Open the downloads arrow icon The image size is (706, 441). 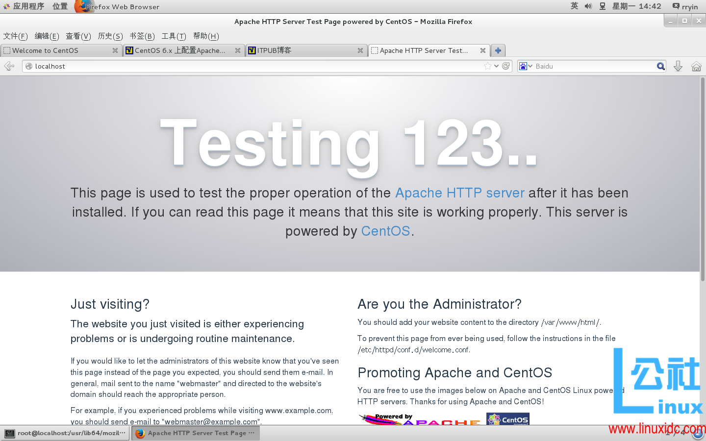[x=678, y=66]
